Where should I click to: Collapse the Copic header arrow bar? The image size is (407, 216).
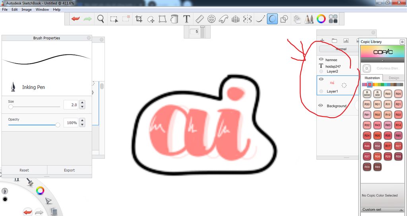coord(382,60)
